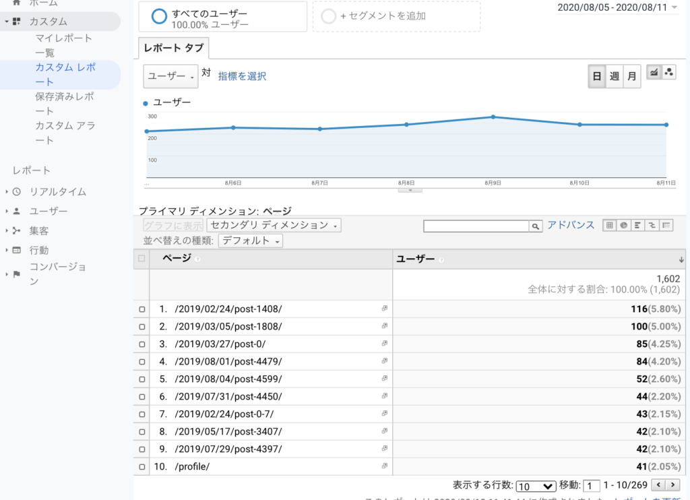Select the data table view icon
The height and width of the screenshot is (500, 690).
click(x=609, y=226)
